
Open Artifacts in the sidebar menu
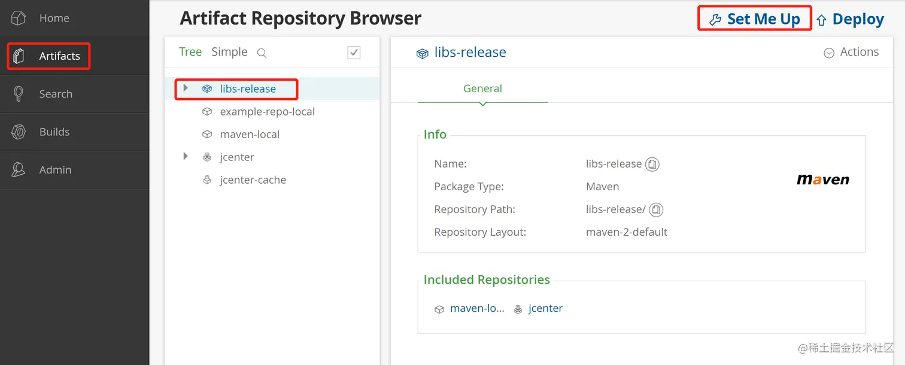pyautogui.click(x=59, y=56)
